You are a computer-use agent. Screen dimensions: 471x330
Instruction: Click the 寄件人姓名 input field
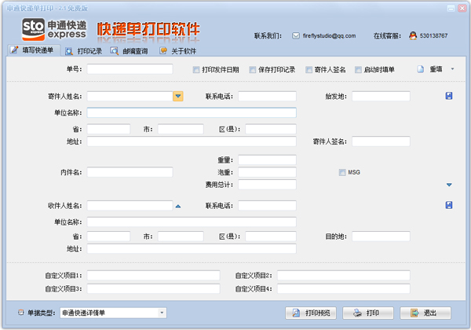(x=130, y=96)
